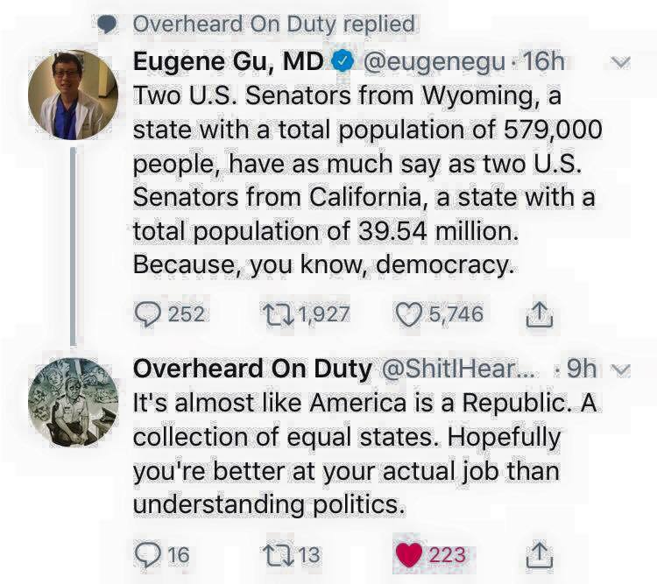Click the 16h timestamp on Eugene's tweet

(542, 61)
